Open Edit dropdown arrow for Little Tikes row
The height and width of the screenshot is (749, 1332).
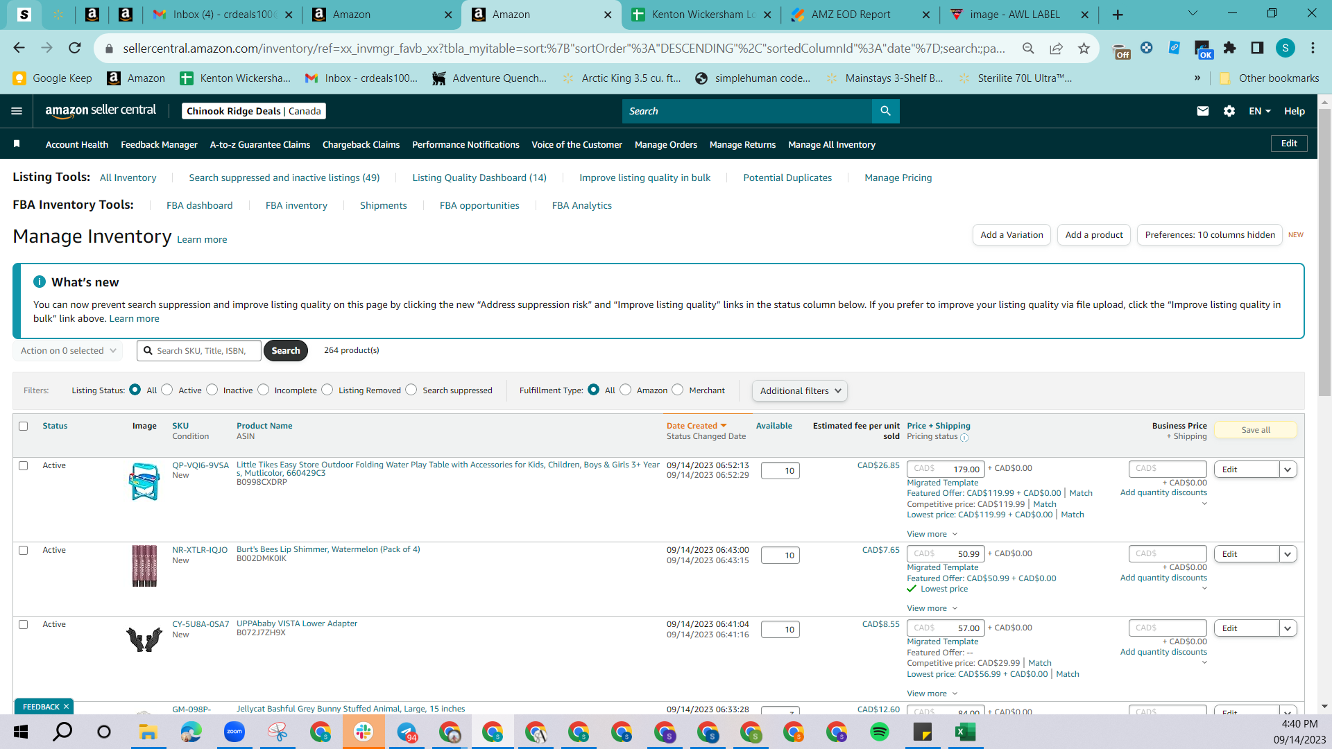coord(1288,470)
